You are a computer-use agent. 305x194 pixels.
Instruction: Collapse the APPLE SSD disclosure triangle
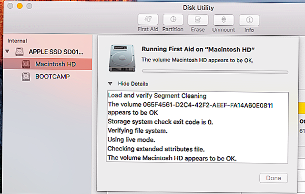point(8,52)
